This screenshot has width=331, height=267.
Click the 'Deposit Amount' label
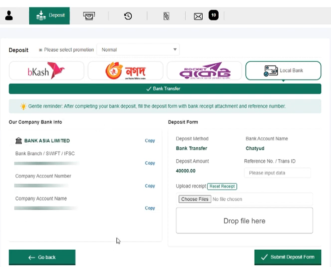192,161
